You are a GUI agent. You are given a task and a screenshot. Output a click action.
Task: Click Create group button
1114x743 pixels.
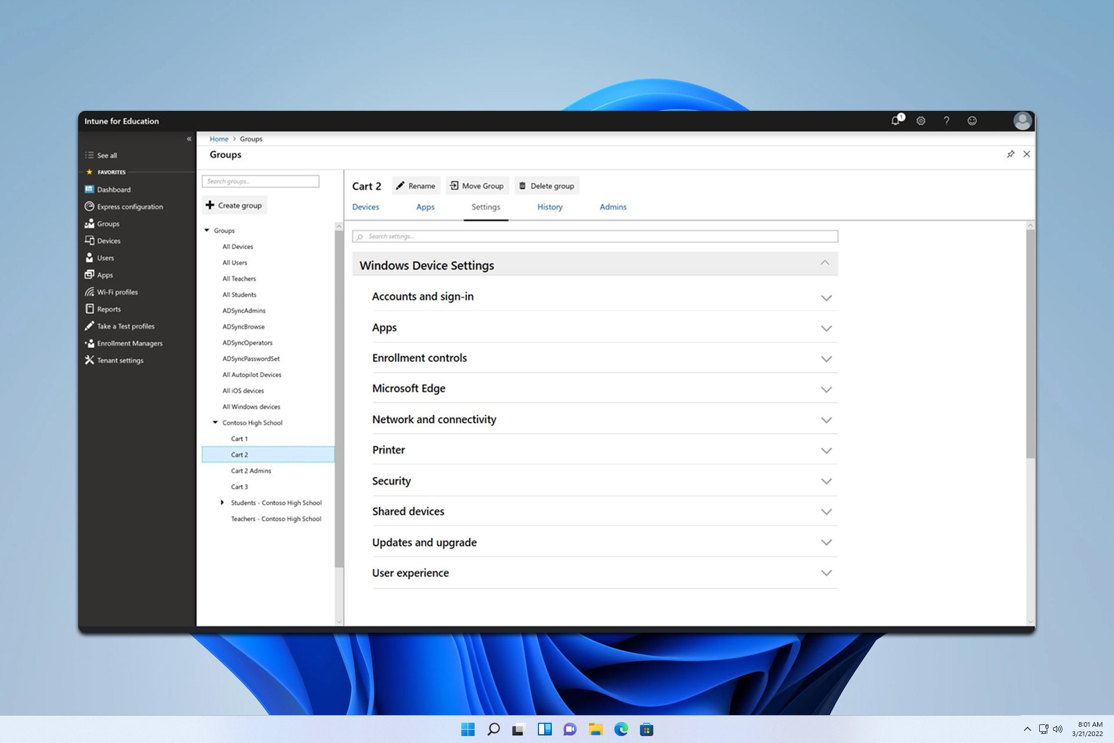(x=234, y=205)
